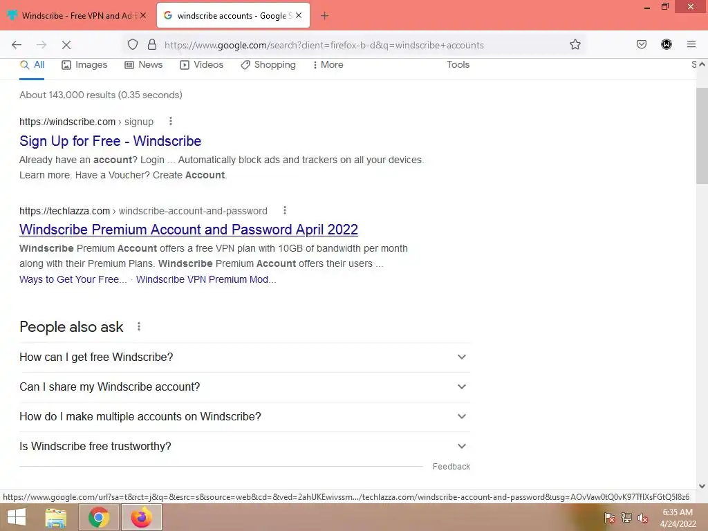Image resolution: width=708 pixels, height=531 pixels.
Task: Click the scrollbar down arrow
Action: (x=702, y=486)
